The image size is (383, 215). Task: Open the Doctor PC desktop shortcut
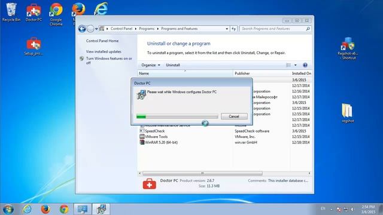click(34, 12)
